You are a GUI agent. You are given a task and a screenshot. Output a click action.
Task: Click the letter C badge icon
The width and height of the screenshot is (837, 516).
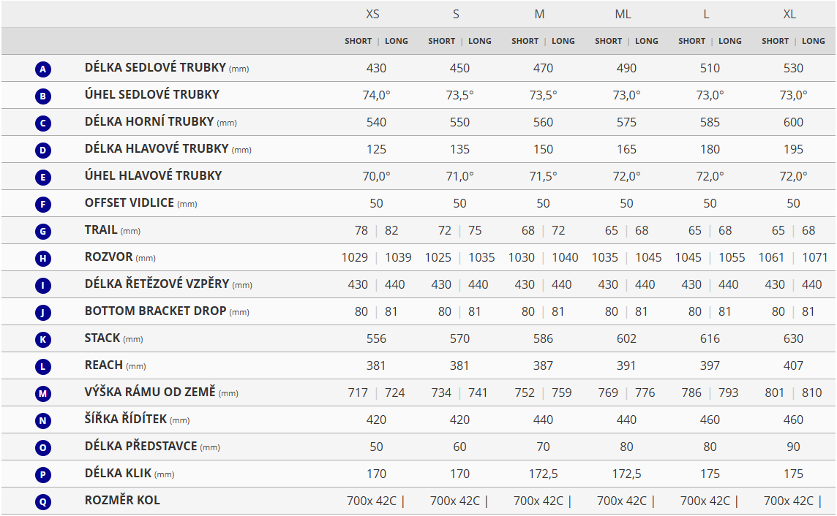click(x=43, y=124)
